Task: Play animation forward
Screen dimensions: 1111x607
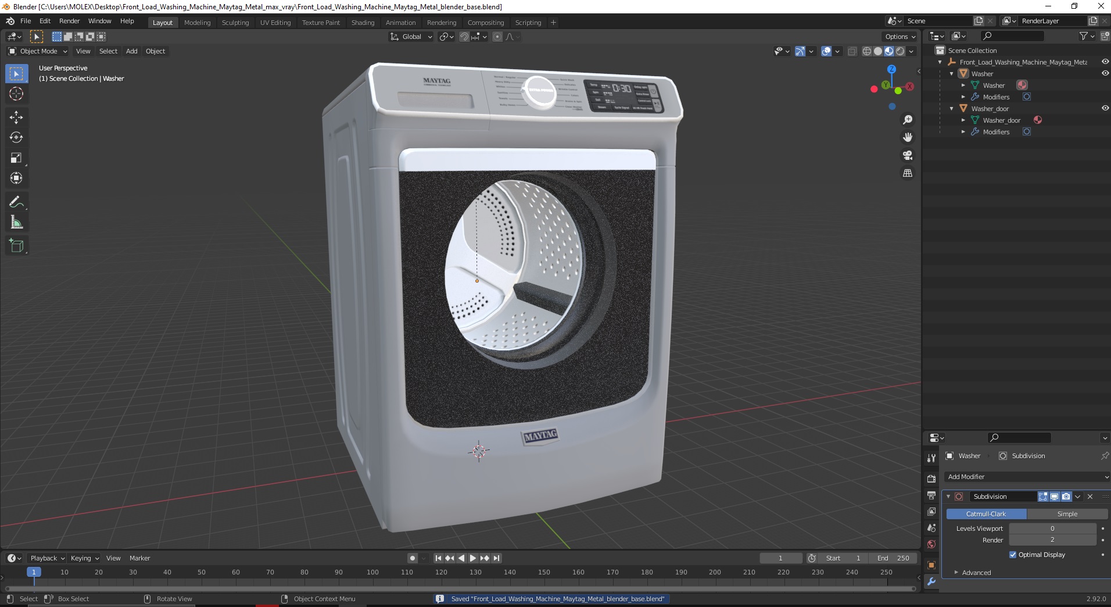Action: (473, 558)
